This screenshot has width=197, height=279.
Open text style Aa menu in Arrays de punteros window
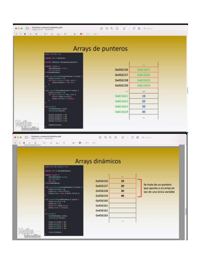click(95, 34)
